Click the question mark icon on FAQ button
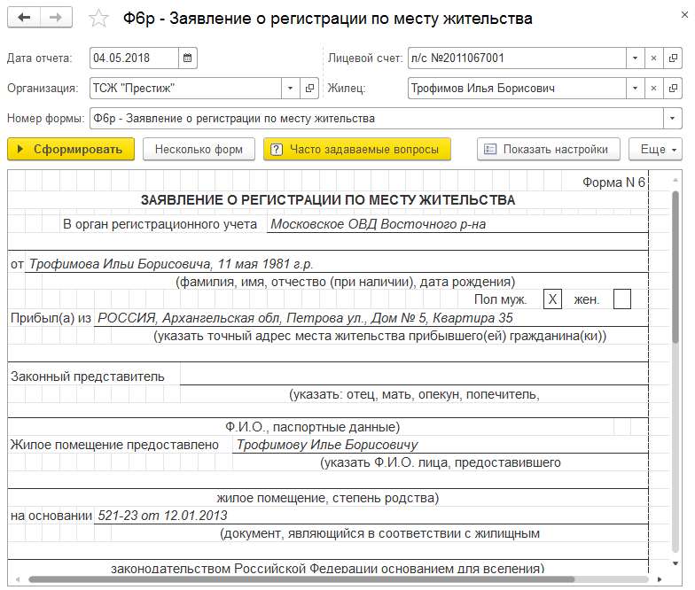 click(x=277, y=149)
